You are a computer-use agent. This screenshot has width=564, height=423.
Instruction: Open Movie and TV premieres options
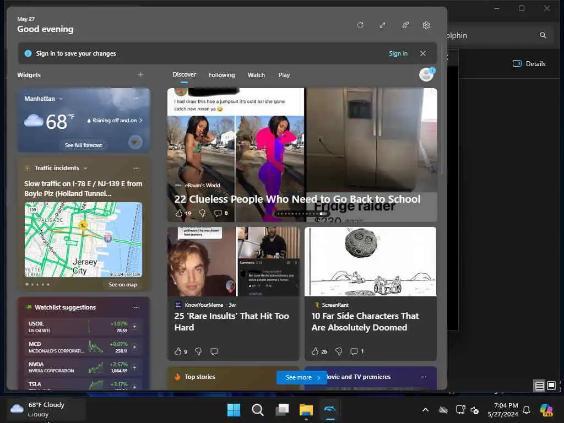(x=424, y=377)
